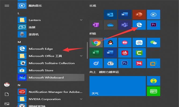Launch Microsoft Whiteboard

click(x=51, y=78)
